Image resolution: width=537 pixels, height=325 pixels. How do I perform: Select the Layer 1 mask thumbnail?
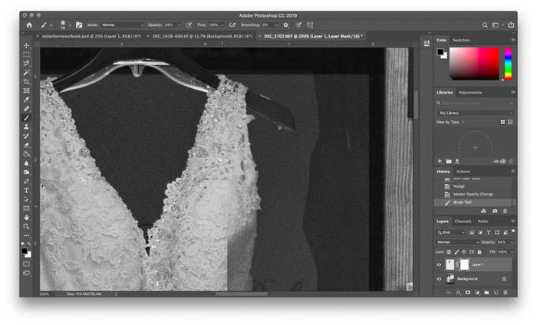(x=464, y=264)
